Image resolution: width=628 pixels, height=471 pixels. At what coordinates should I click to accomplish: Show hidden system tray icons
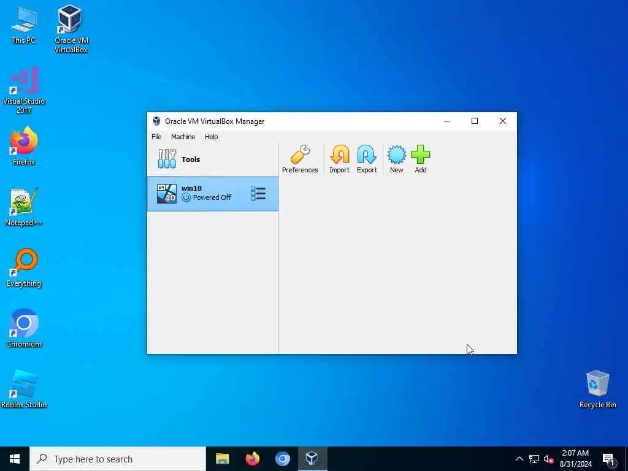click(519, 459)
